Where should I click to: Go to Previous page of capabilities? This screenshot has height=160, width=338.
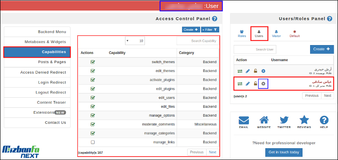point(197,152)
